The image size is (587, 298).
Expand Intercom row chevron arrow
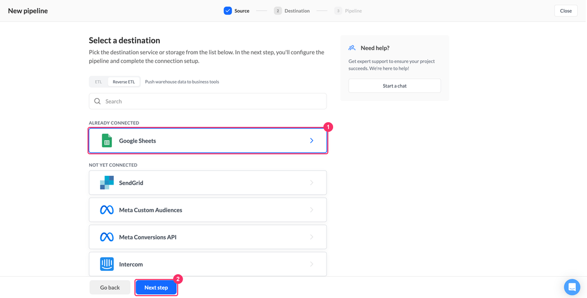point(311,264)
